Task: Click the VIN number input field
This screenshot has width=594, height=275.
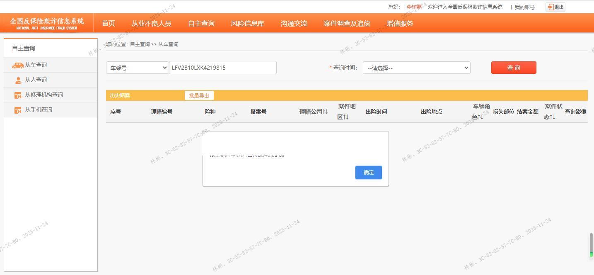Action: [x=222, y=68]
